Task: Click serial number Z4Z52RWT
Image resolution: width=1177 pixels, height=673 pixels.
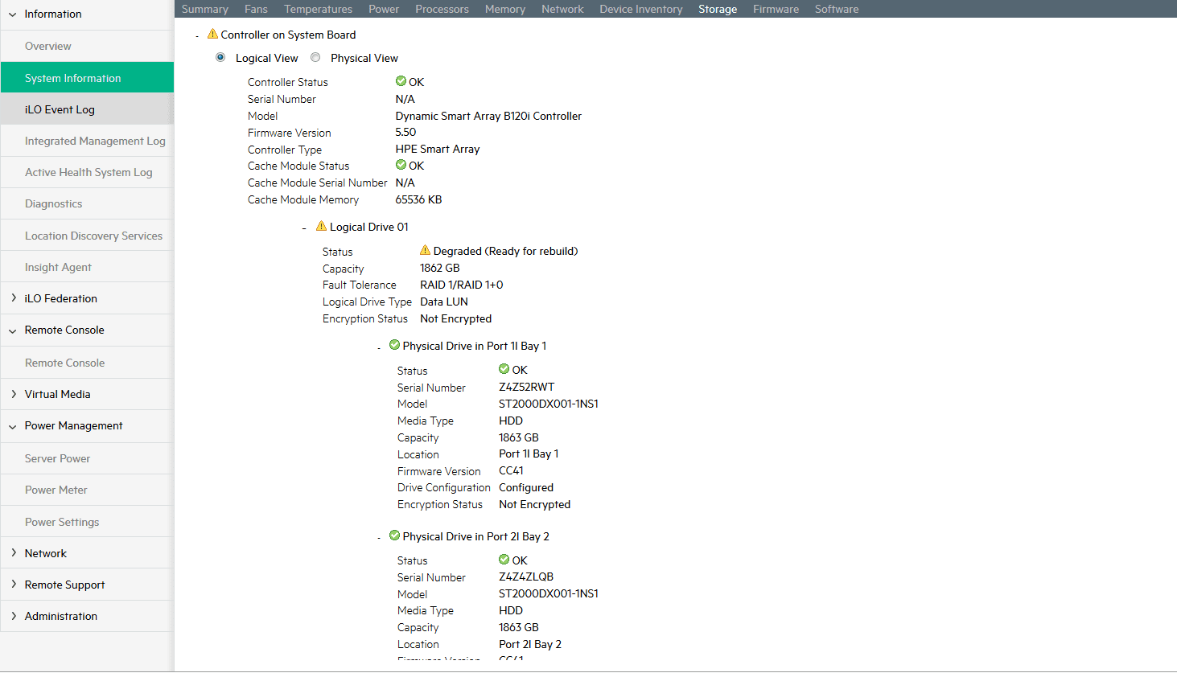Action: coord(526,387)
